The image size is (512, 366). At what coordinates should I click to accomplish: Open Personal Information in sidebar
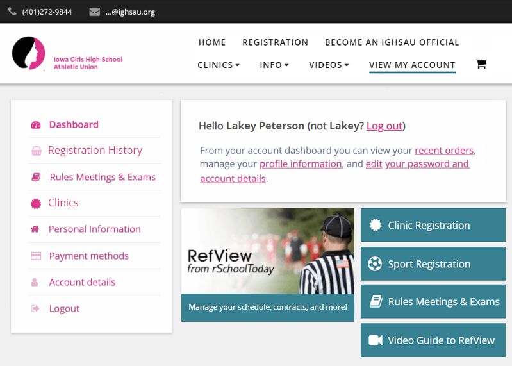pyautogui.click(x=95, y=229)
